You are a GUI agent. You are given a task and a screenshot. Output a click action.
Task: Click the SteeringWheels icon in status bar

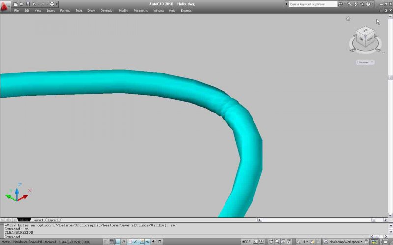click(283, 242)
